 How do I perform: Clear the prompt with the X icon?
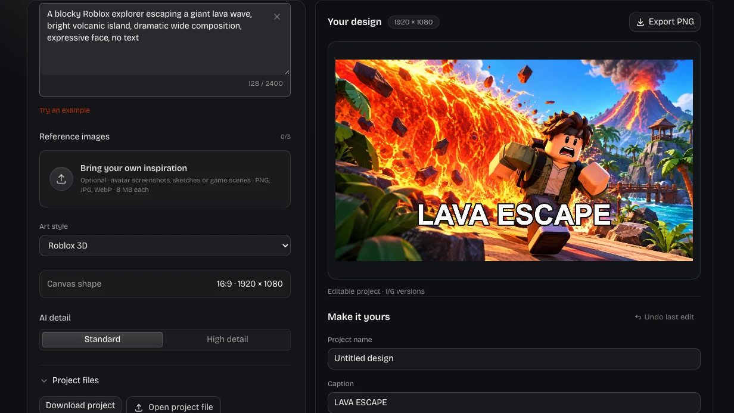click(277, 17)
